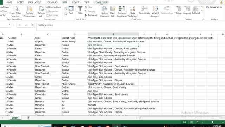Expand From Other Sources dropdown arrow
The image size is (225, 127).
20,16
